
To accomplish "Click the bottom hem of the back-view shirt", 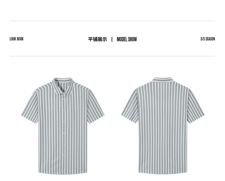I will [163, 173].
